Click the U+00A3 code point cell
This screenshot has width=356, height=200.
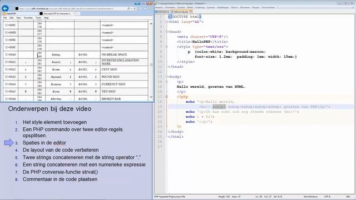(x=11, y=77)
